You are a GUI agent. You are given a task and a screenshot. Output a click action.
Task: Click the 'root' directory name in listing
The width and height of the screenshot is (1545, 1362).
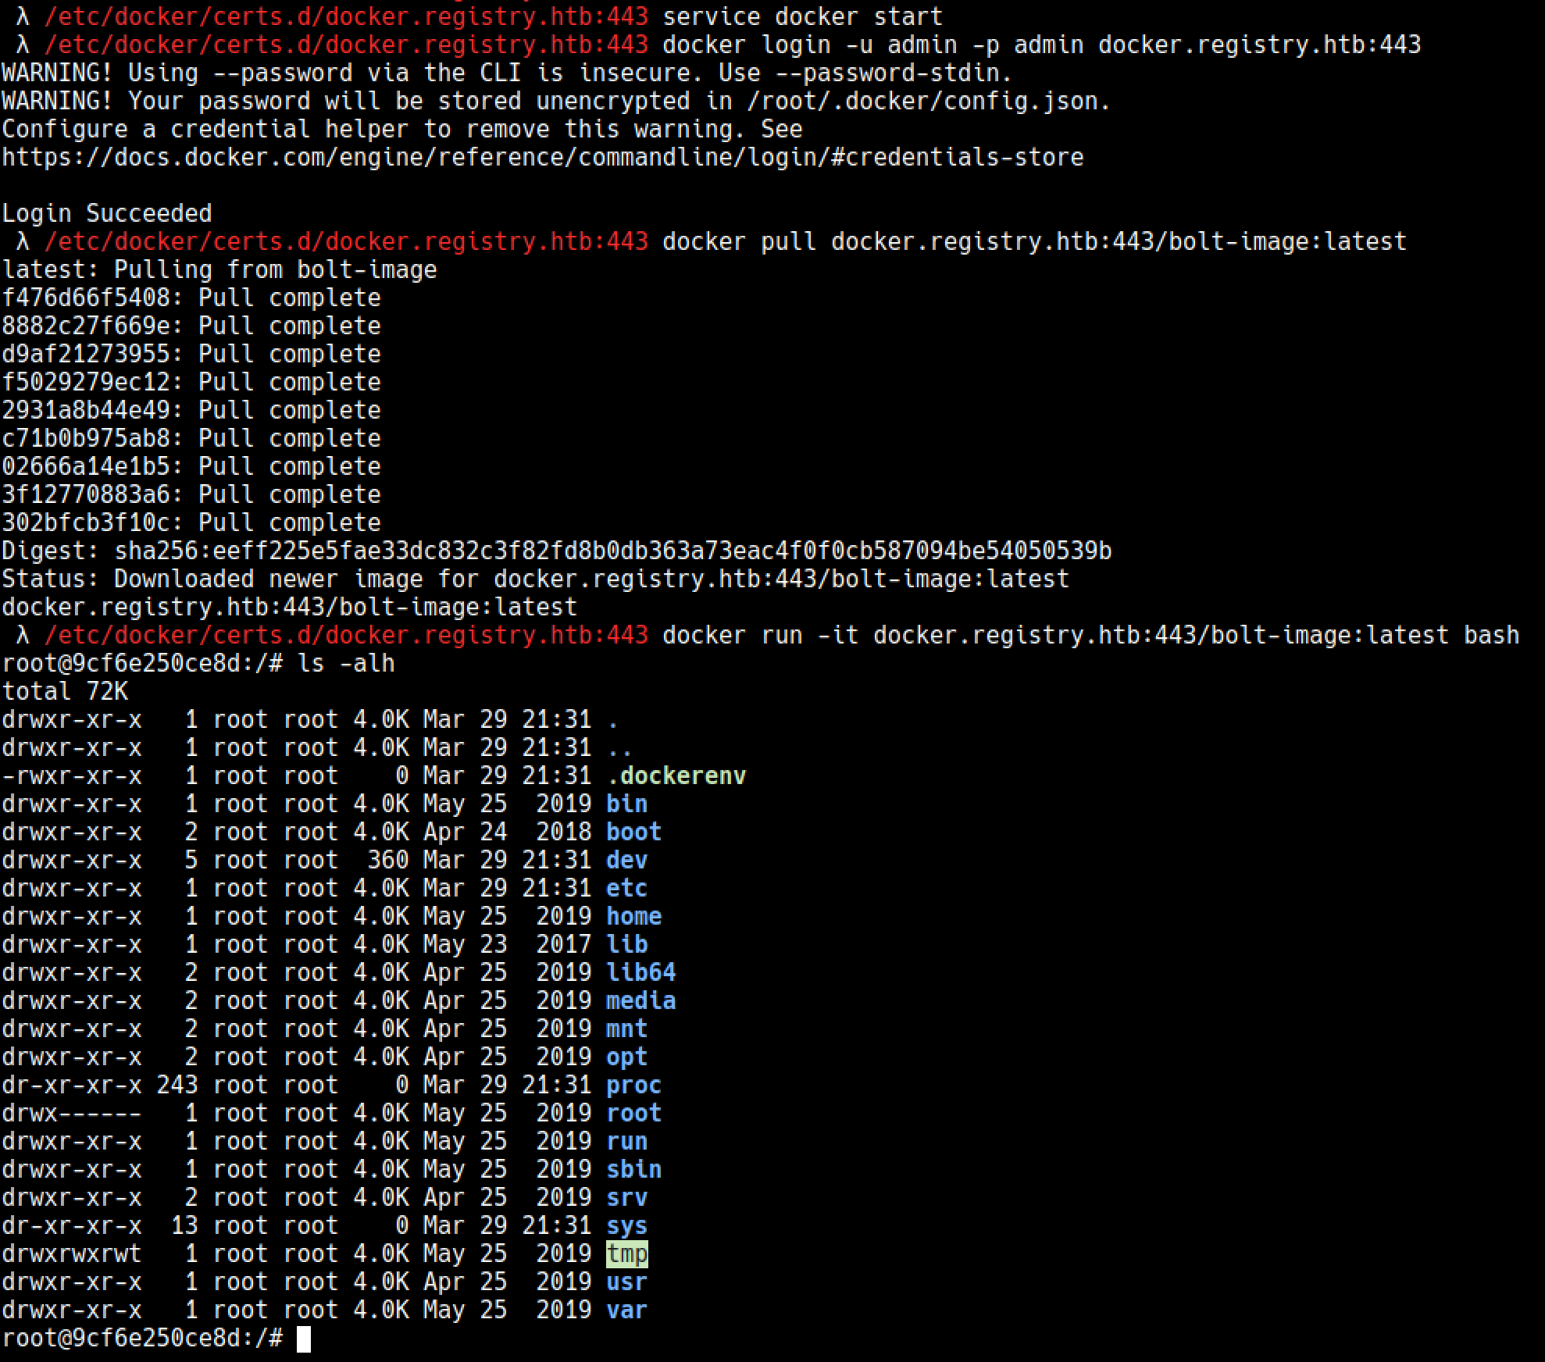634,1113
